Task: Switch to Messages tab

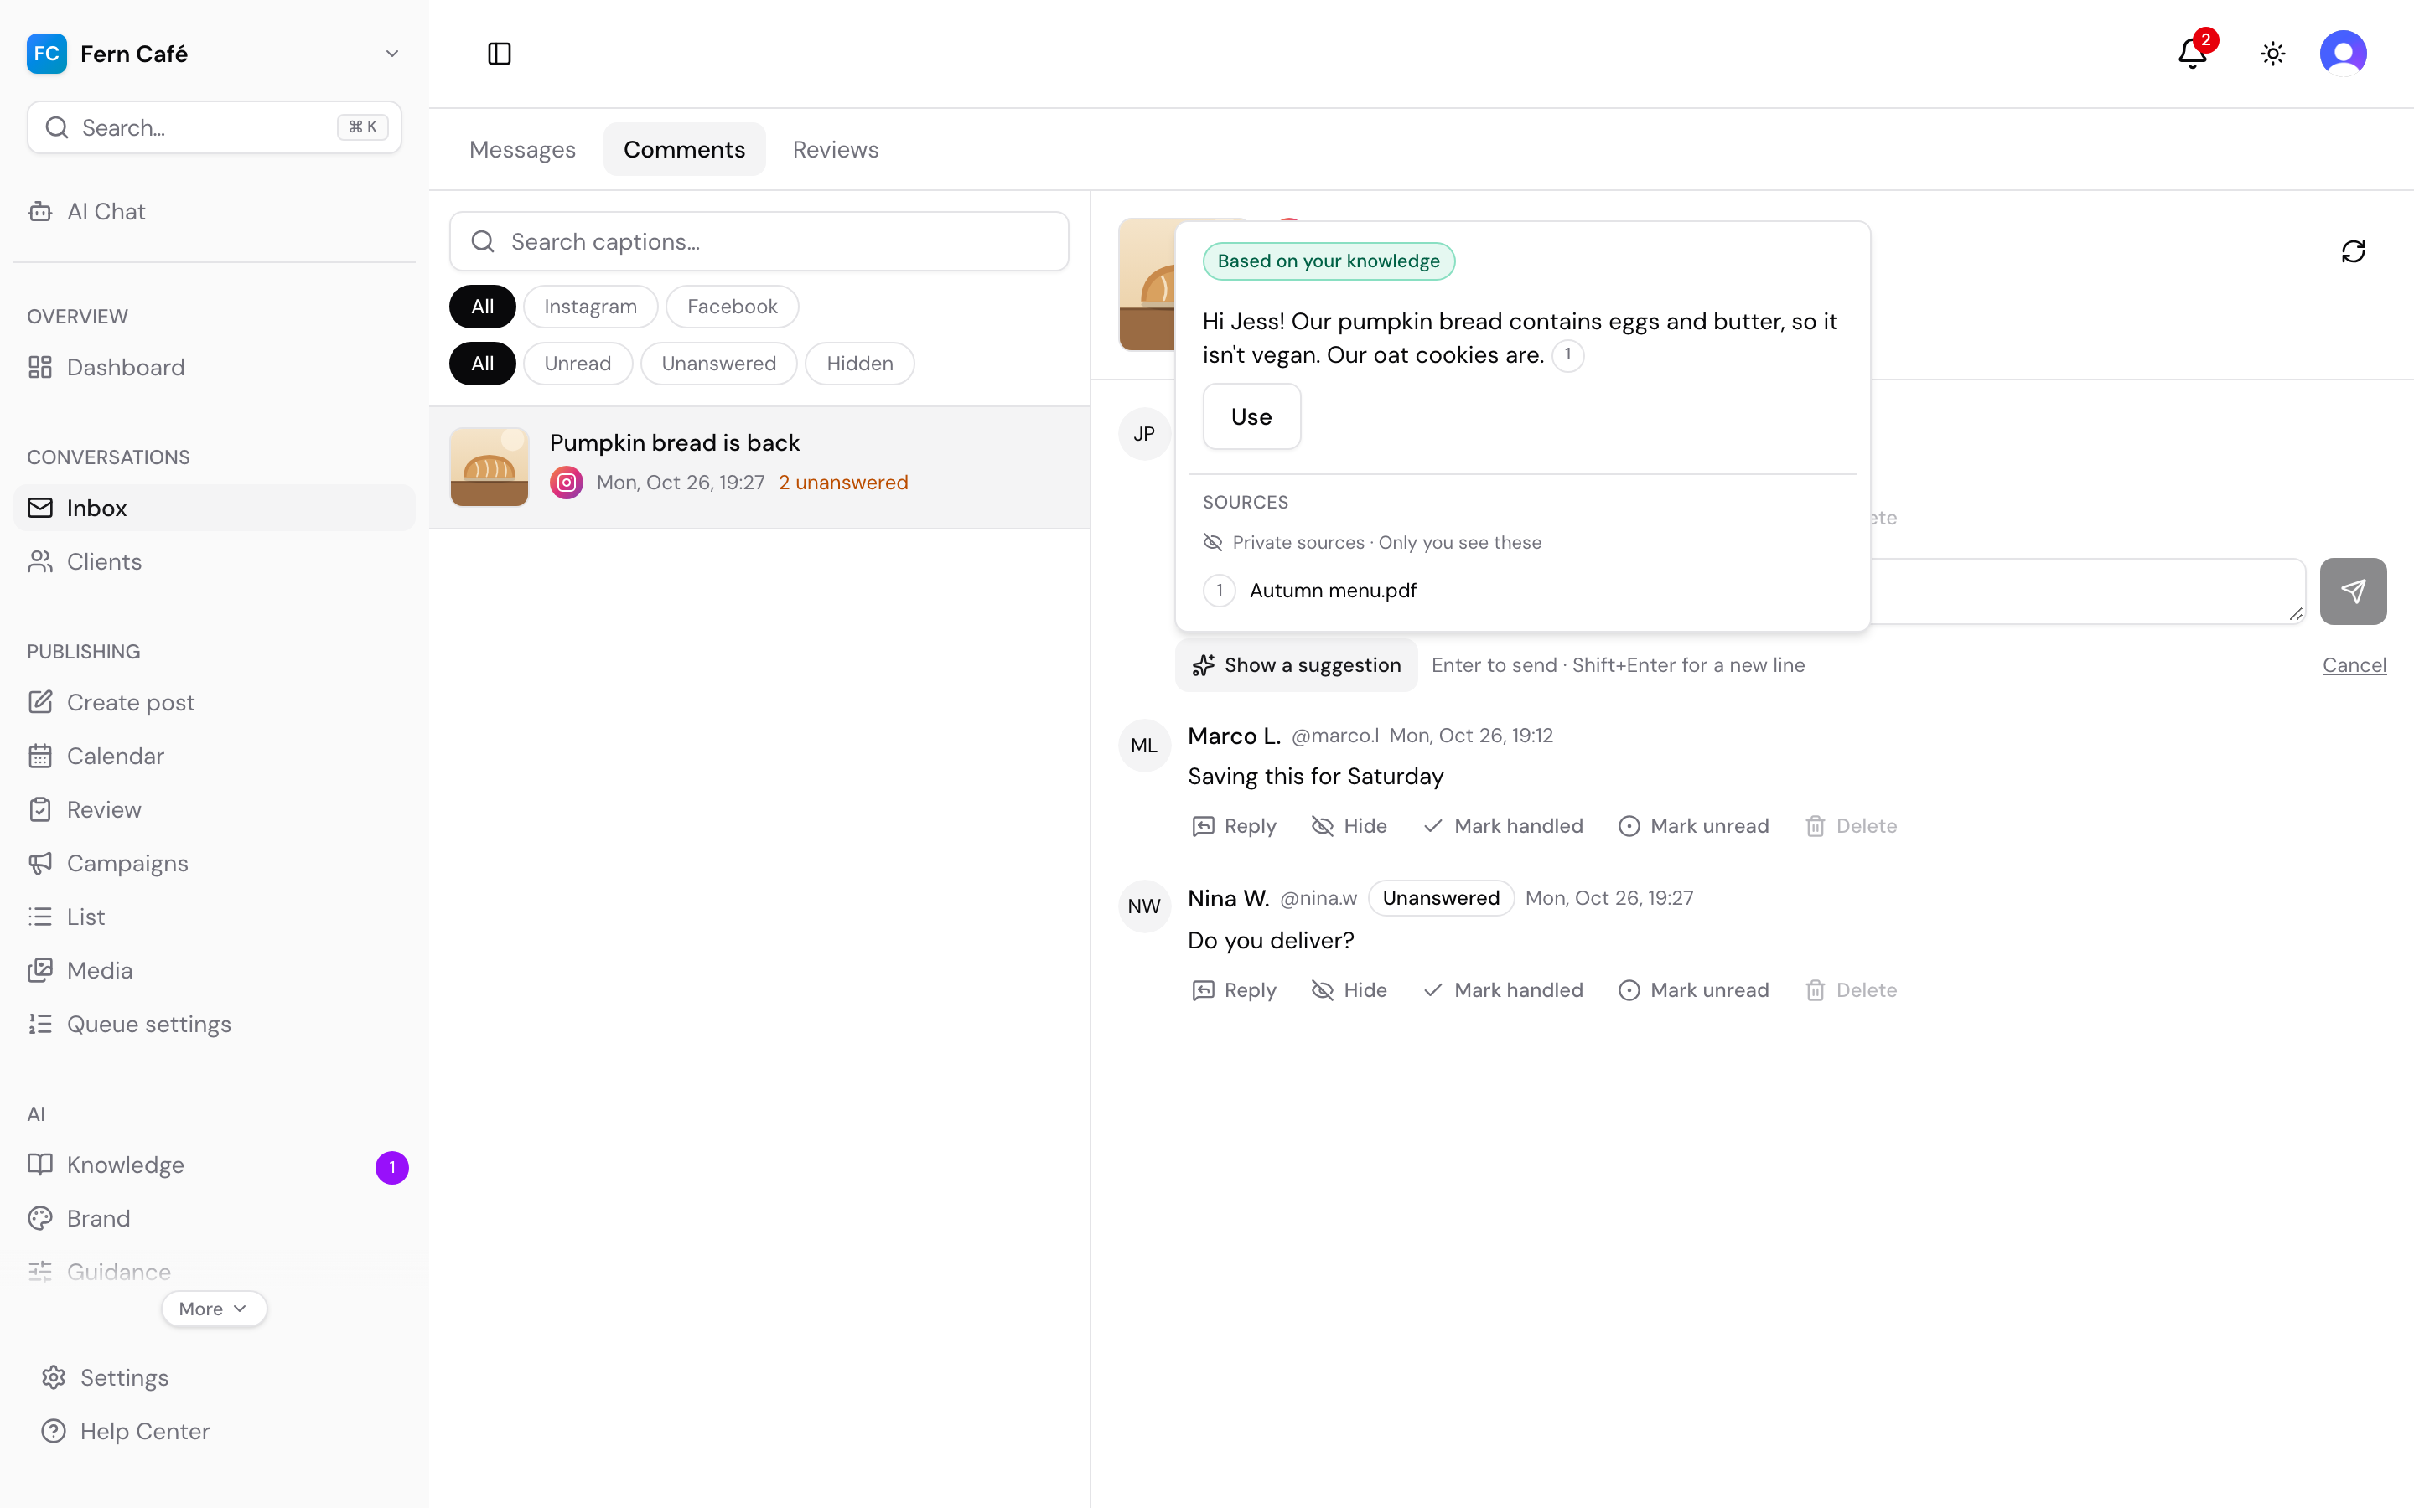Action: 521,150
